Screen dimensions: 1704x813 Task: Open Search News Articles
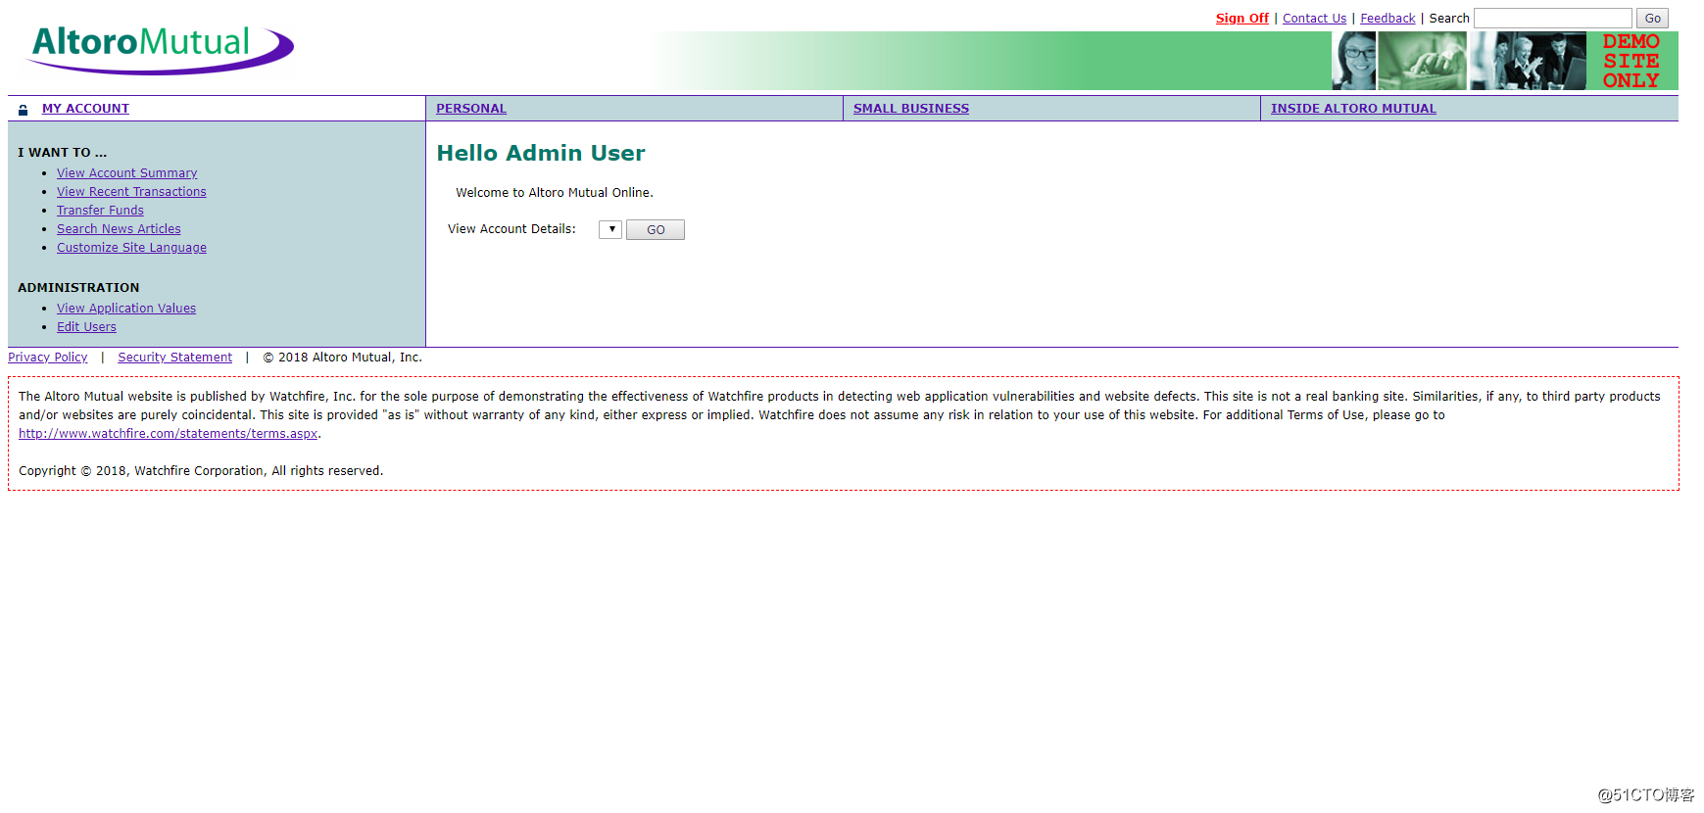(119, 229)
